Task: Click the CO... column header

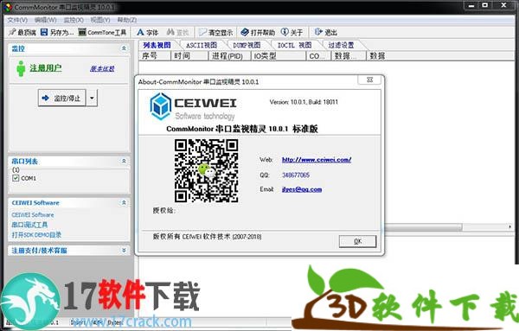Action: pyautogui.click(x=318, y=56)
